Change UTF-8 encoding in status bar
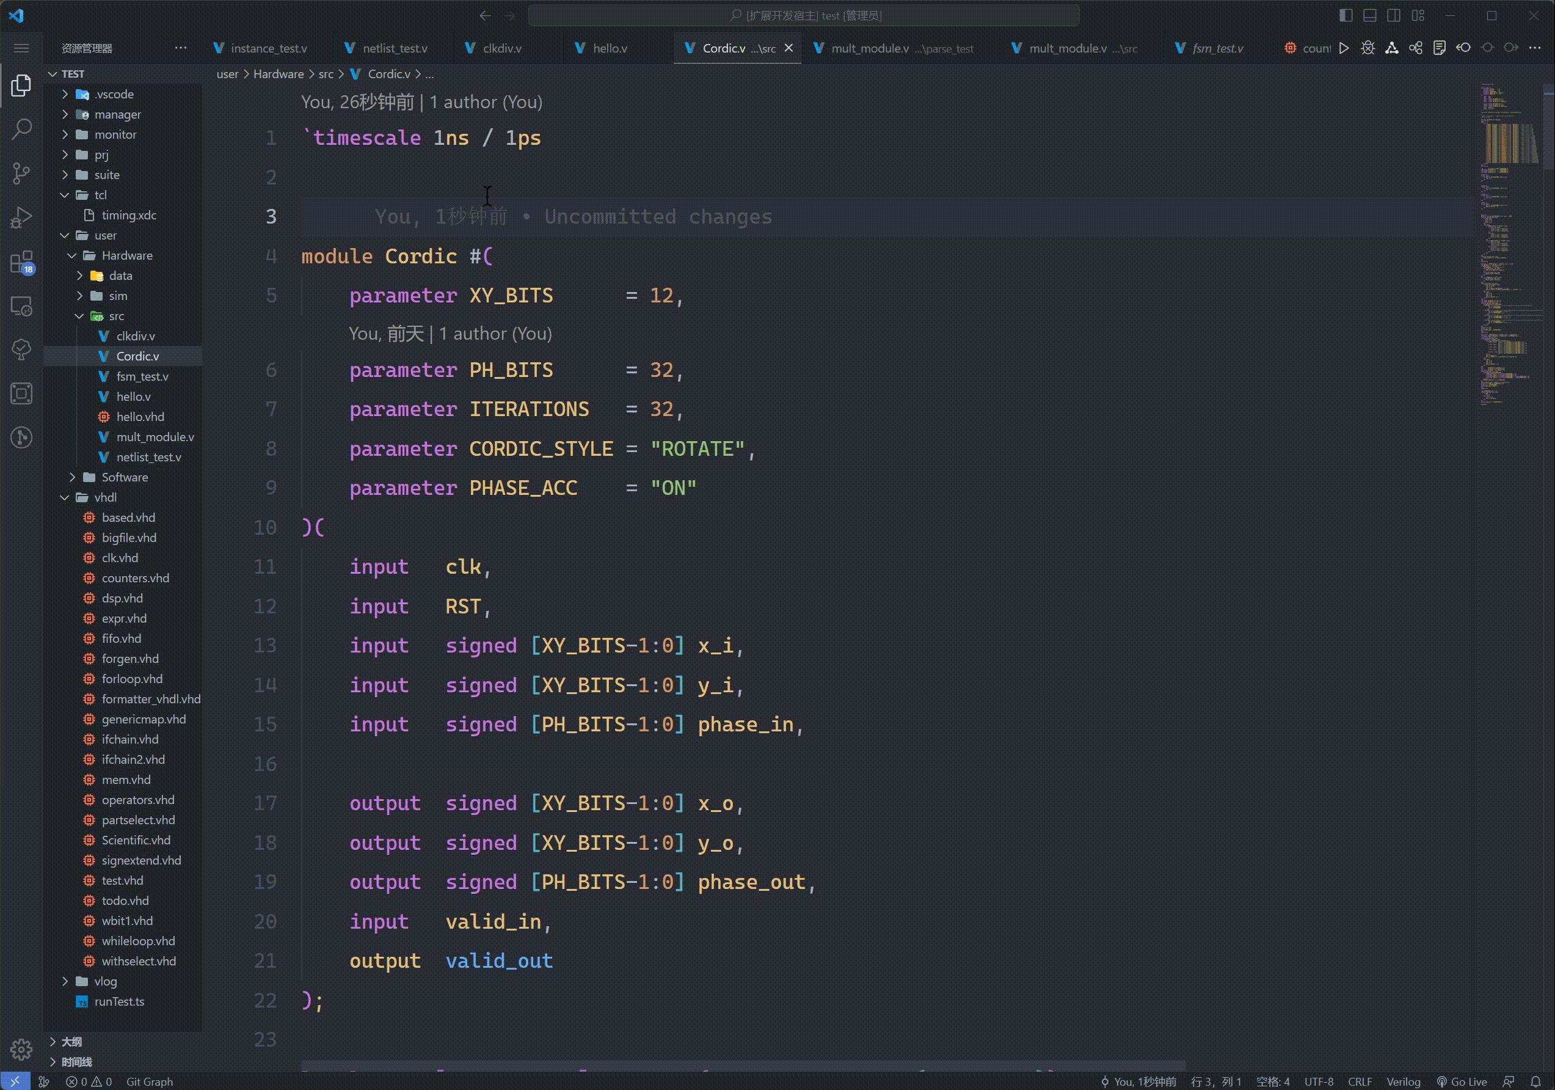The height and width of the screenshot is (1090, 1555). (x=1319, y=1081)
